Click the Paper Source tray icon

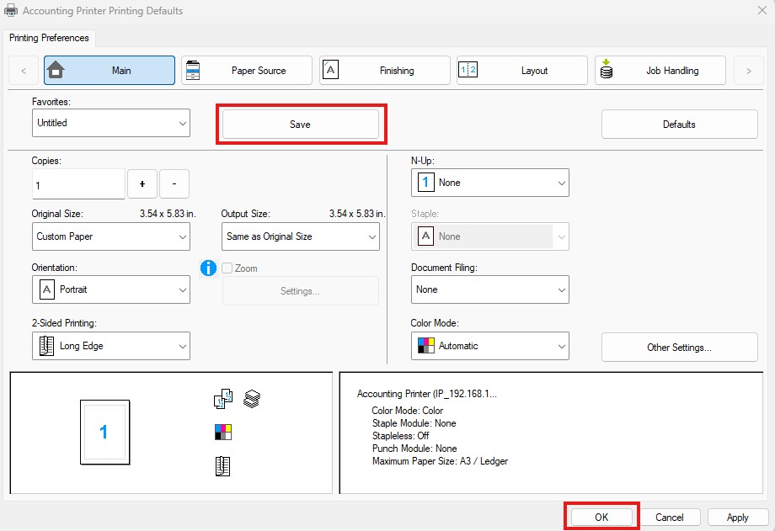coord(194,70)
